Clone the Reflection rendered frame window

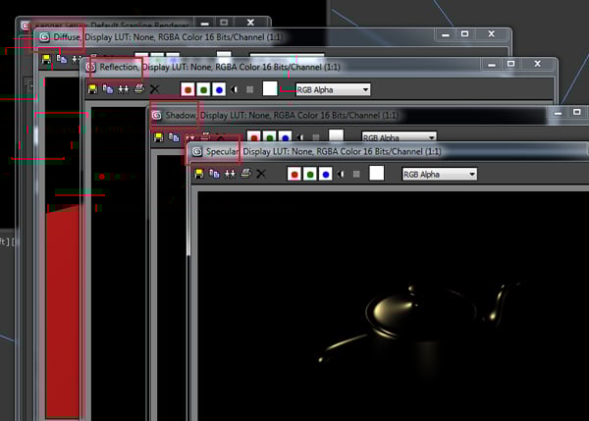point(124,89)
